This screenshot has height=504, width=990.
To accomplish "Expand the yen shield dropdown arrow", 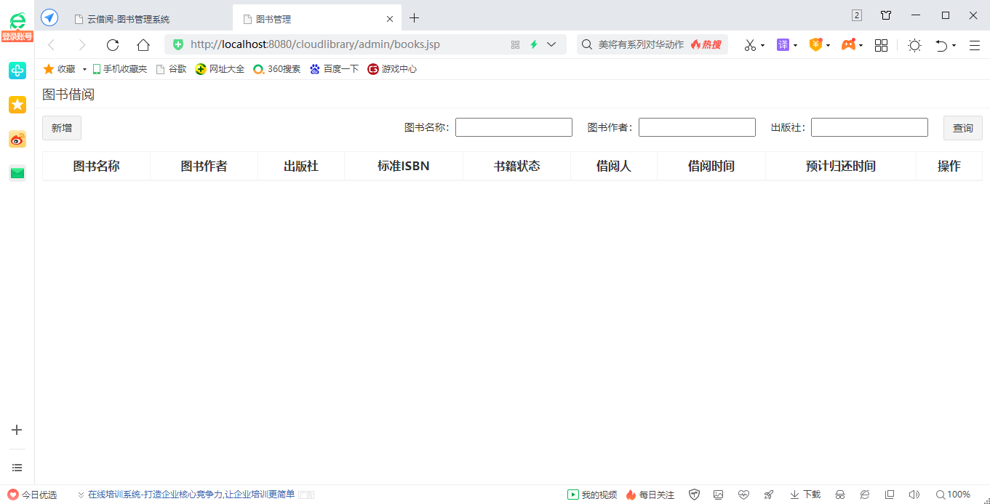I will click(828, 45).
